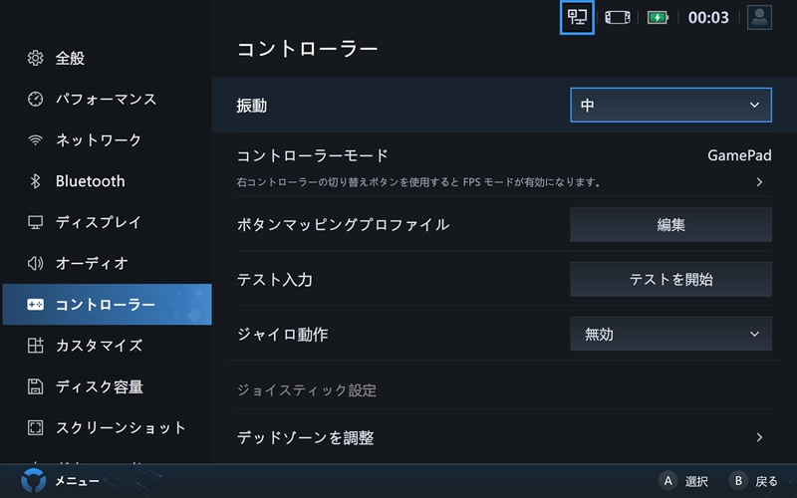797x498 pixels.
Task: Click the network connection icon in top bar
Action: tap(577, 17)
